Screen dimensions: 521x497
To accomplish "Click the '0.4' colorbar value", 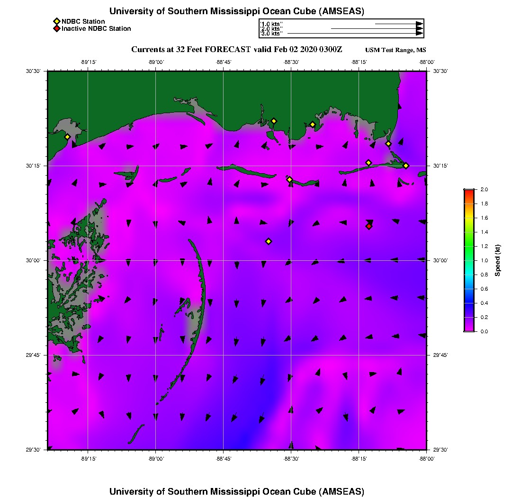I will coord(484,303).
